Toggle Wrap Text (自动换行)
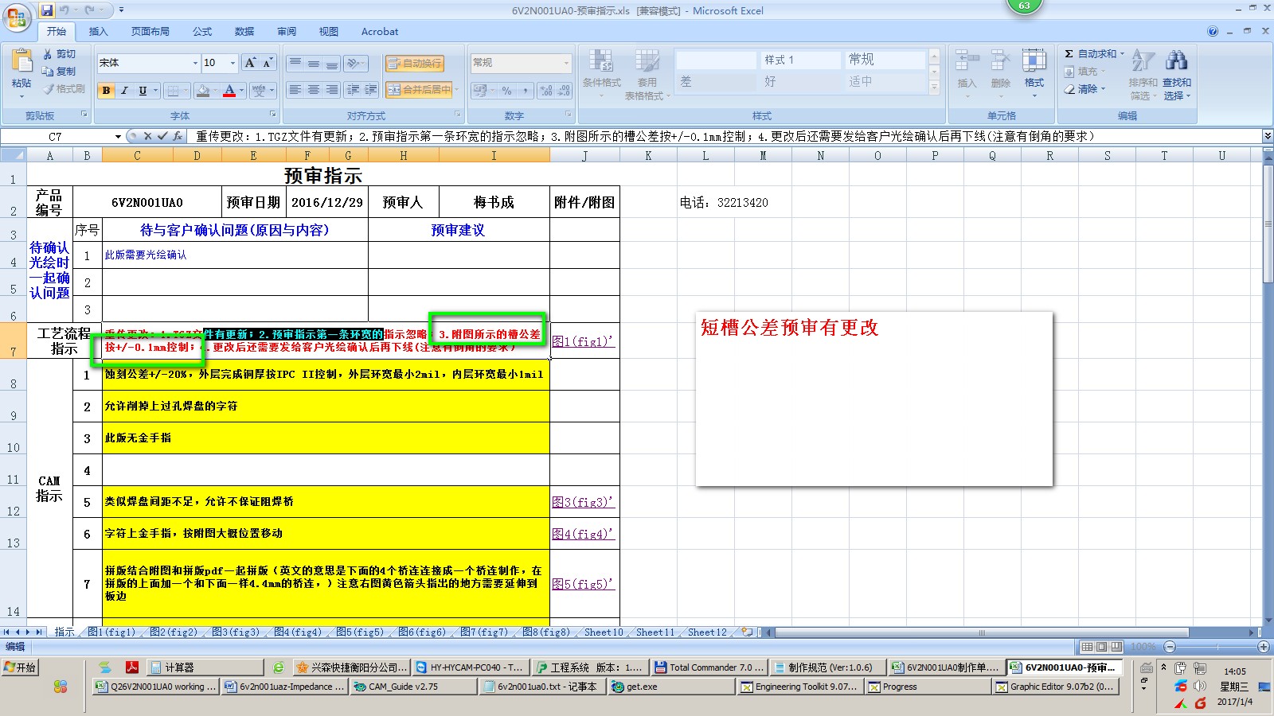1274x716 pixels. 414,63
